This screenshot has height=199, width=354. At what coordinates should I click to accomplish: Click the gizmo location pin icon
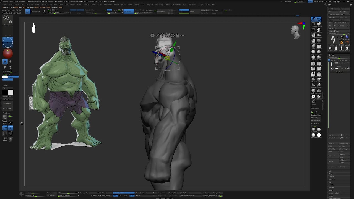[162, 35]
